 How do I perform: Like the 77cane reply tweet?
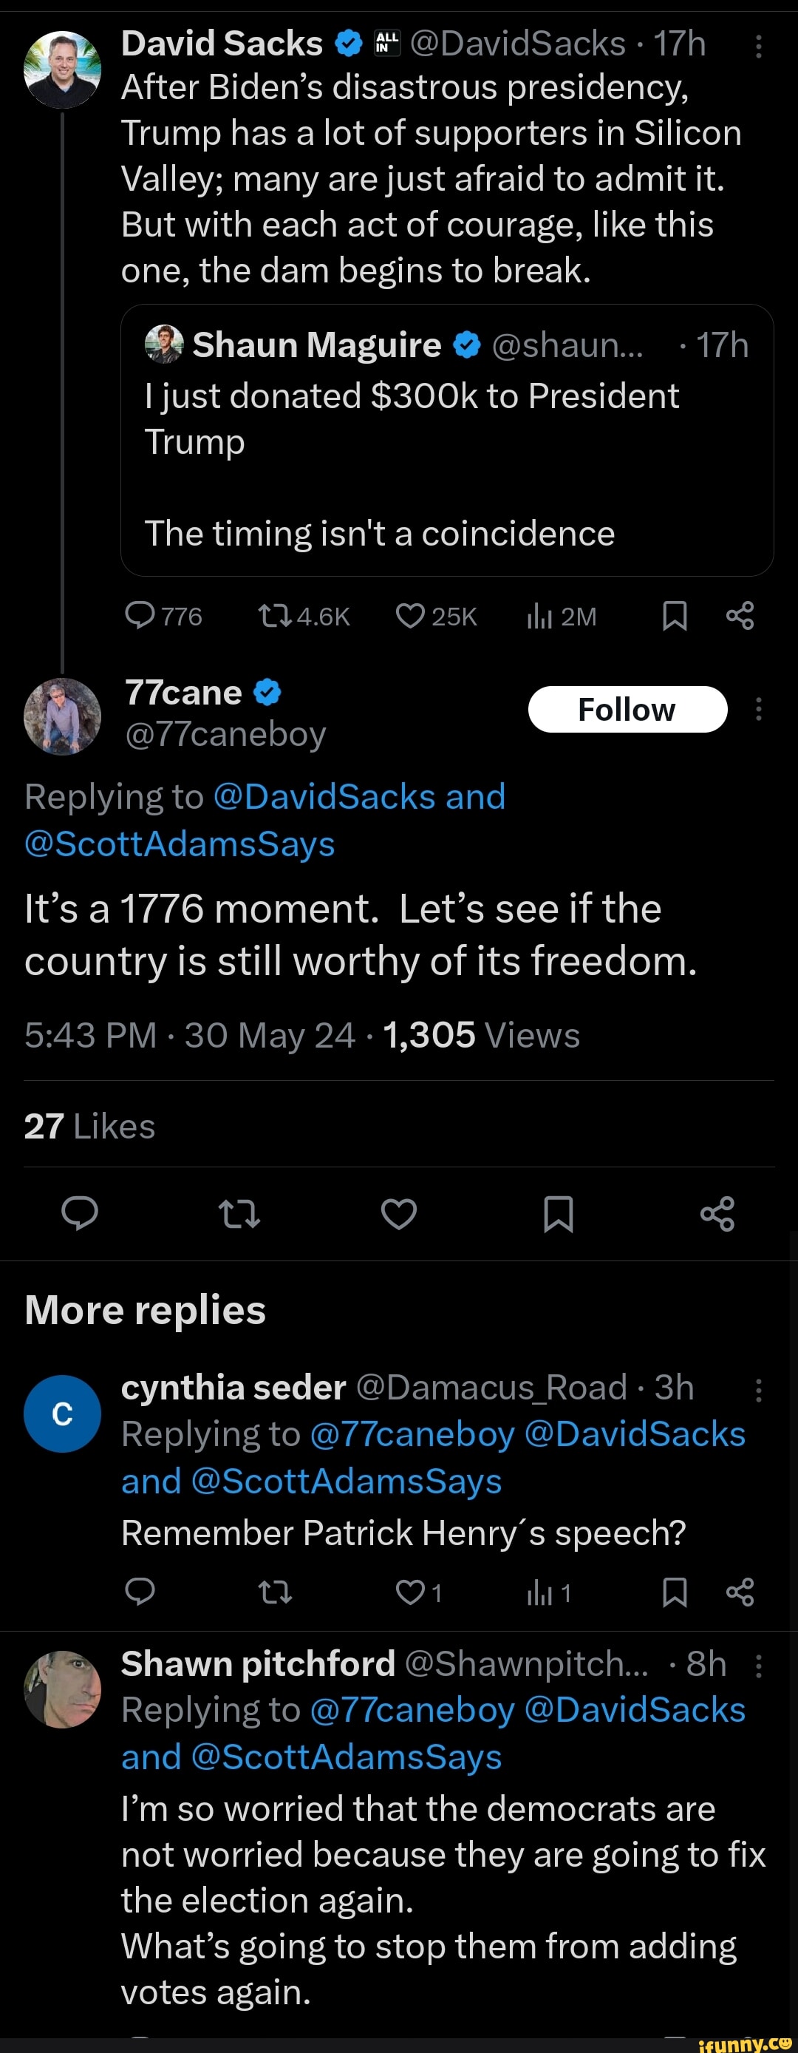(x=399, y=1213)
